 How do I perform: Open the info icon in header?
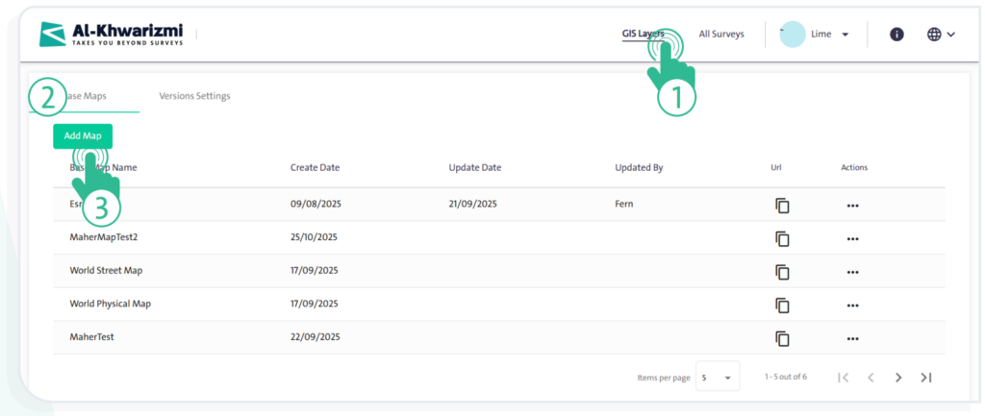click(x=897, y=35)
